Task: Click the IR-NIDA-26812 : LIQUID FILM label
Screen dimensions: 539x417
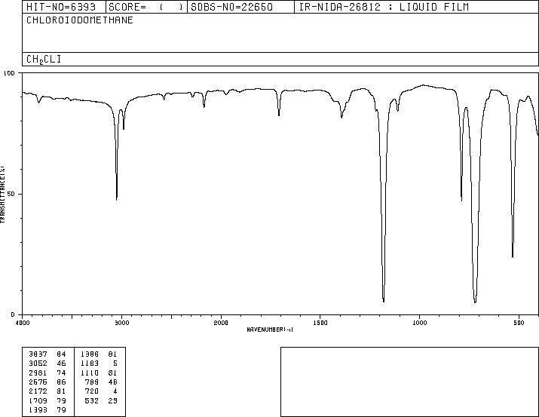Action: [384, 7]
